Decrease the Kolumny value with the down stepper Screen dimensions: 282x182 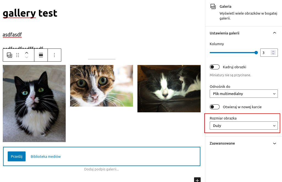tap(273, 54)
